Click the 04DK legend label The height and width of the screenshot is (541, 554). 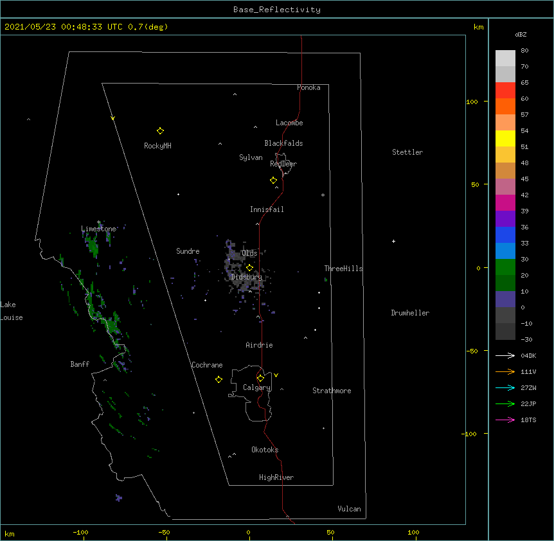(x=528, y=355)
